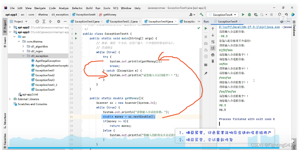Open the Project view selector dropdown
This screenshot has height=150, width=300.
19,21
